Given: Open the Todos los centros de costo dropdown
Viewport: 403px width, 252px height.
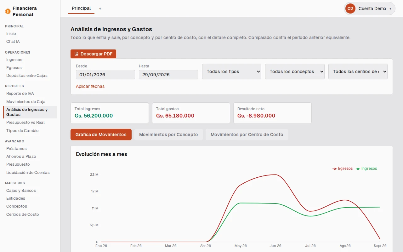Looking at the screenshot, I should coord(358,72).
